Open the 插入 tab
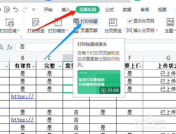Screen dimensions: 176x134 pyautogui.click(x=66, y=9)
